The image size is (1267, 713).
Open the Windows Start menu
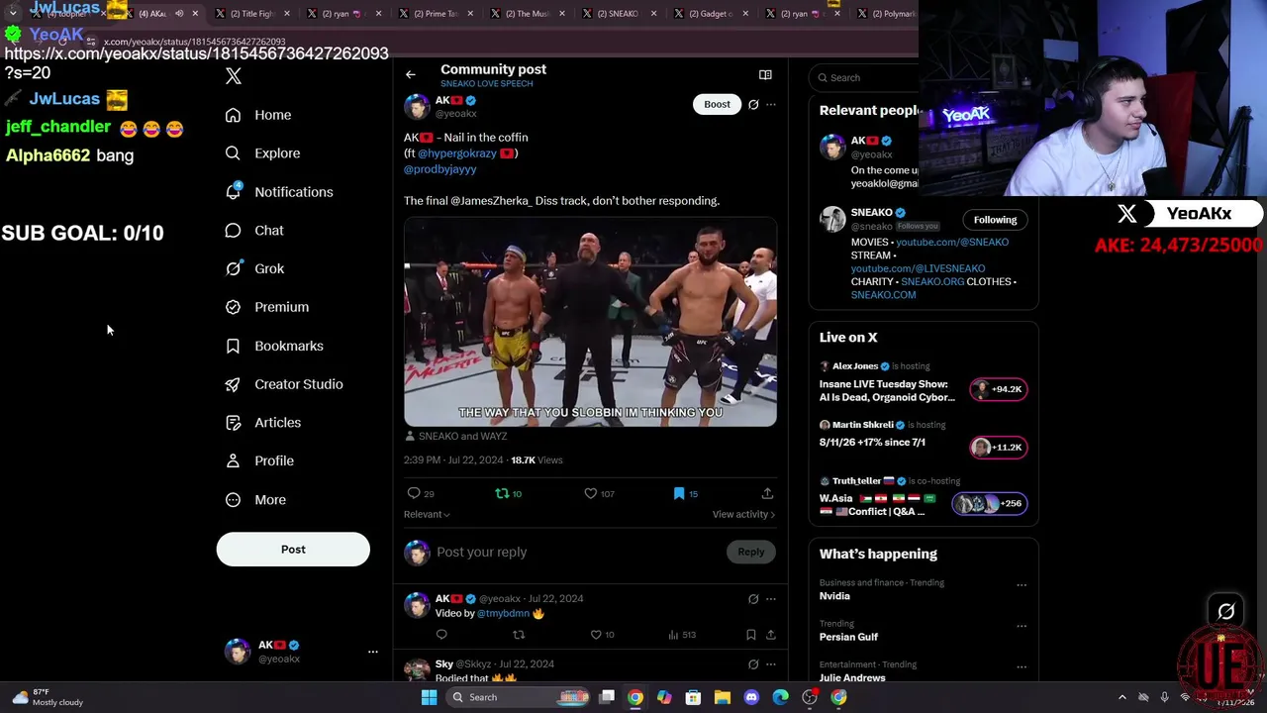point(429,697)
